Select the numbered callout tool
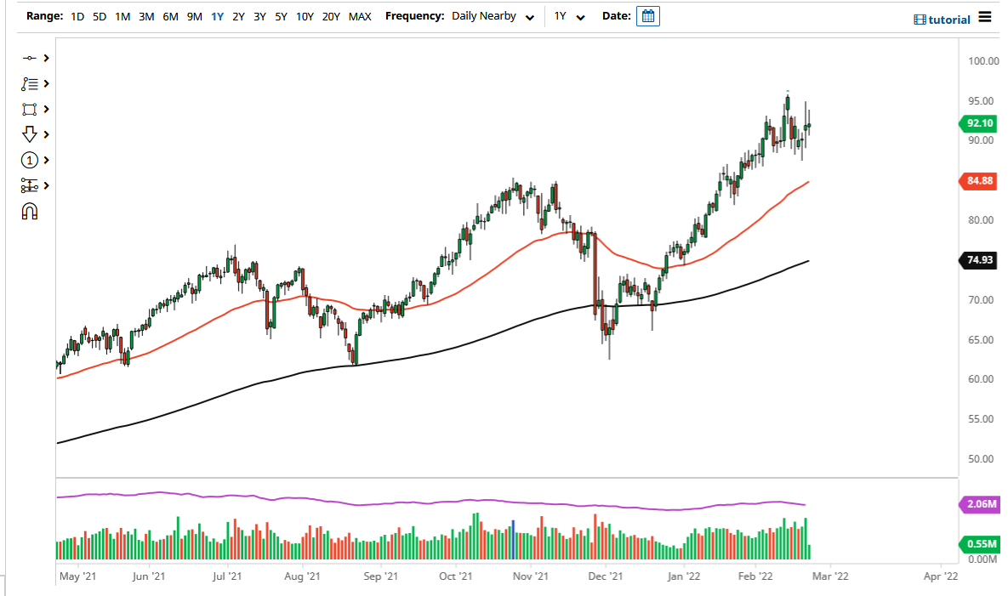 tap(30, 160)
